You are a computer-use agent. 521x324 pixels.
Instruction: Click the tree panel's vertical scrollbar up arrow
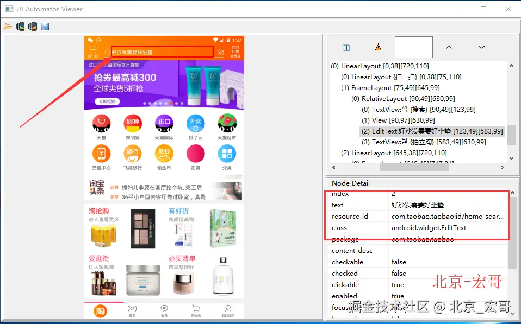pyautogui.click(x=511, y=66)
